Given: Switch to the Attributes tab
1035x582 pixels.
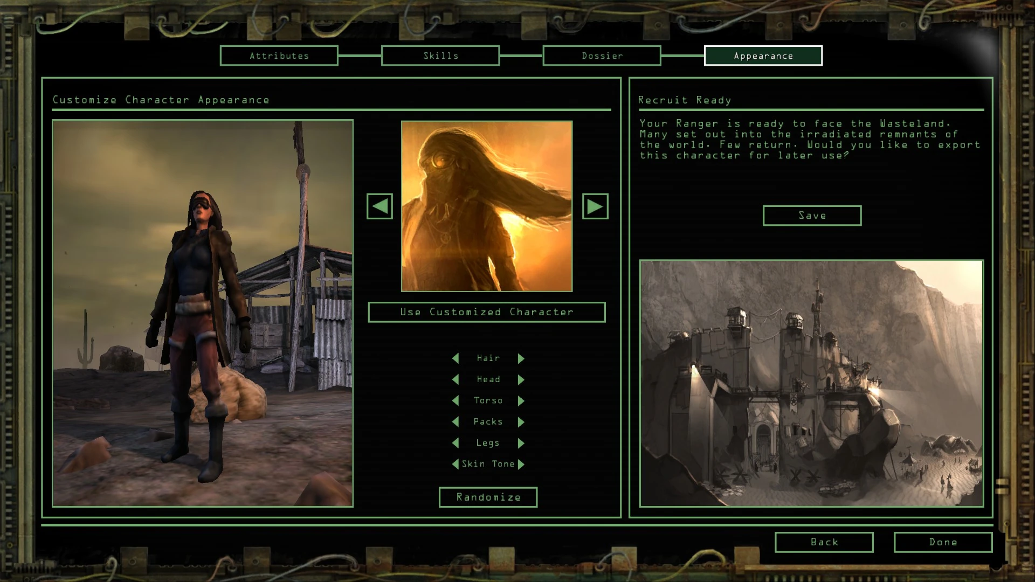Looking at the screenshot, I should 279,56.
